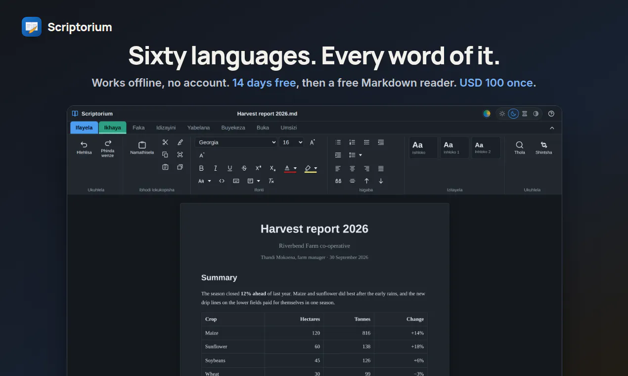Toggle underline formatting
This screenshot has height=376, width=628.
tap(230, 168)
